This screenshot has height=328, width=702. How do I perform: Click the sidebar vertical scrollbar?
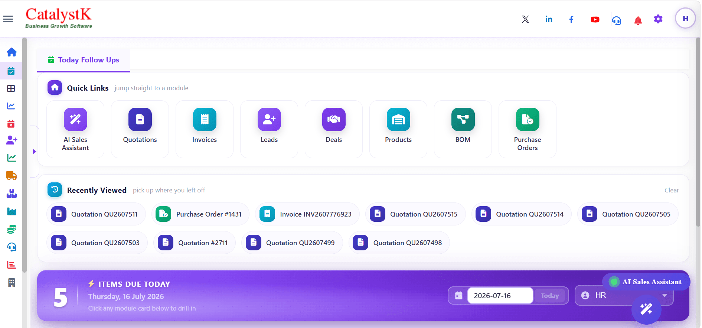point(25,155)
